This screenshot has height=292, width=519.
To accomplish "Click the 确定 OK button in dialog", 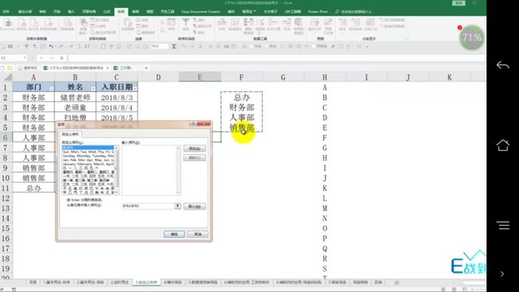I will point(174,234).
